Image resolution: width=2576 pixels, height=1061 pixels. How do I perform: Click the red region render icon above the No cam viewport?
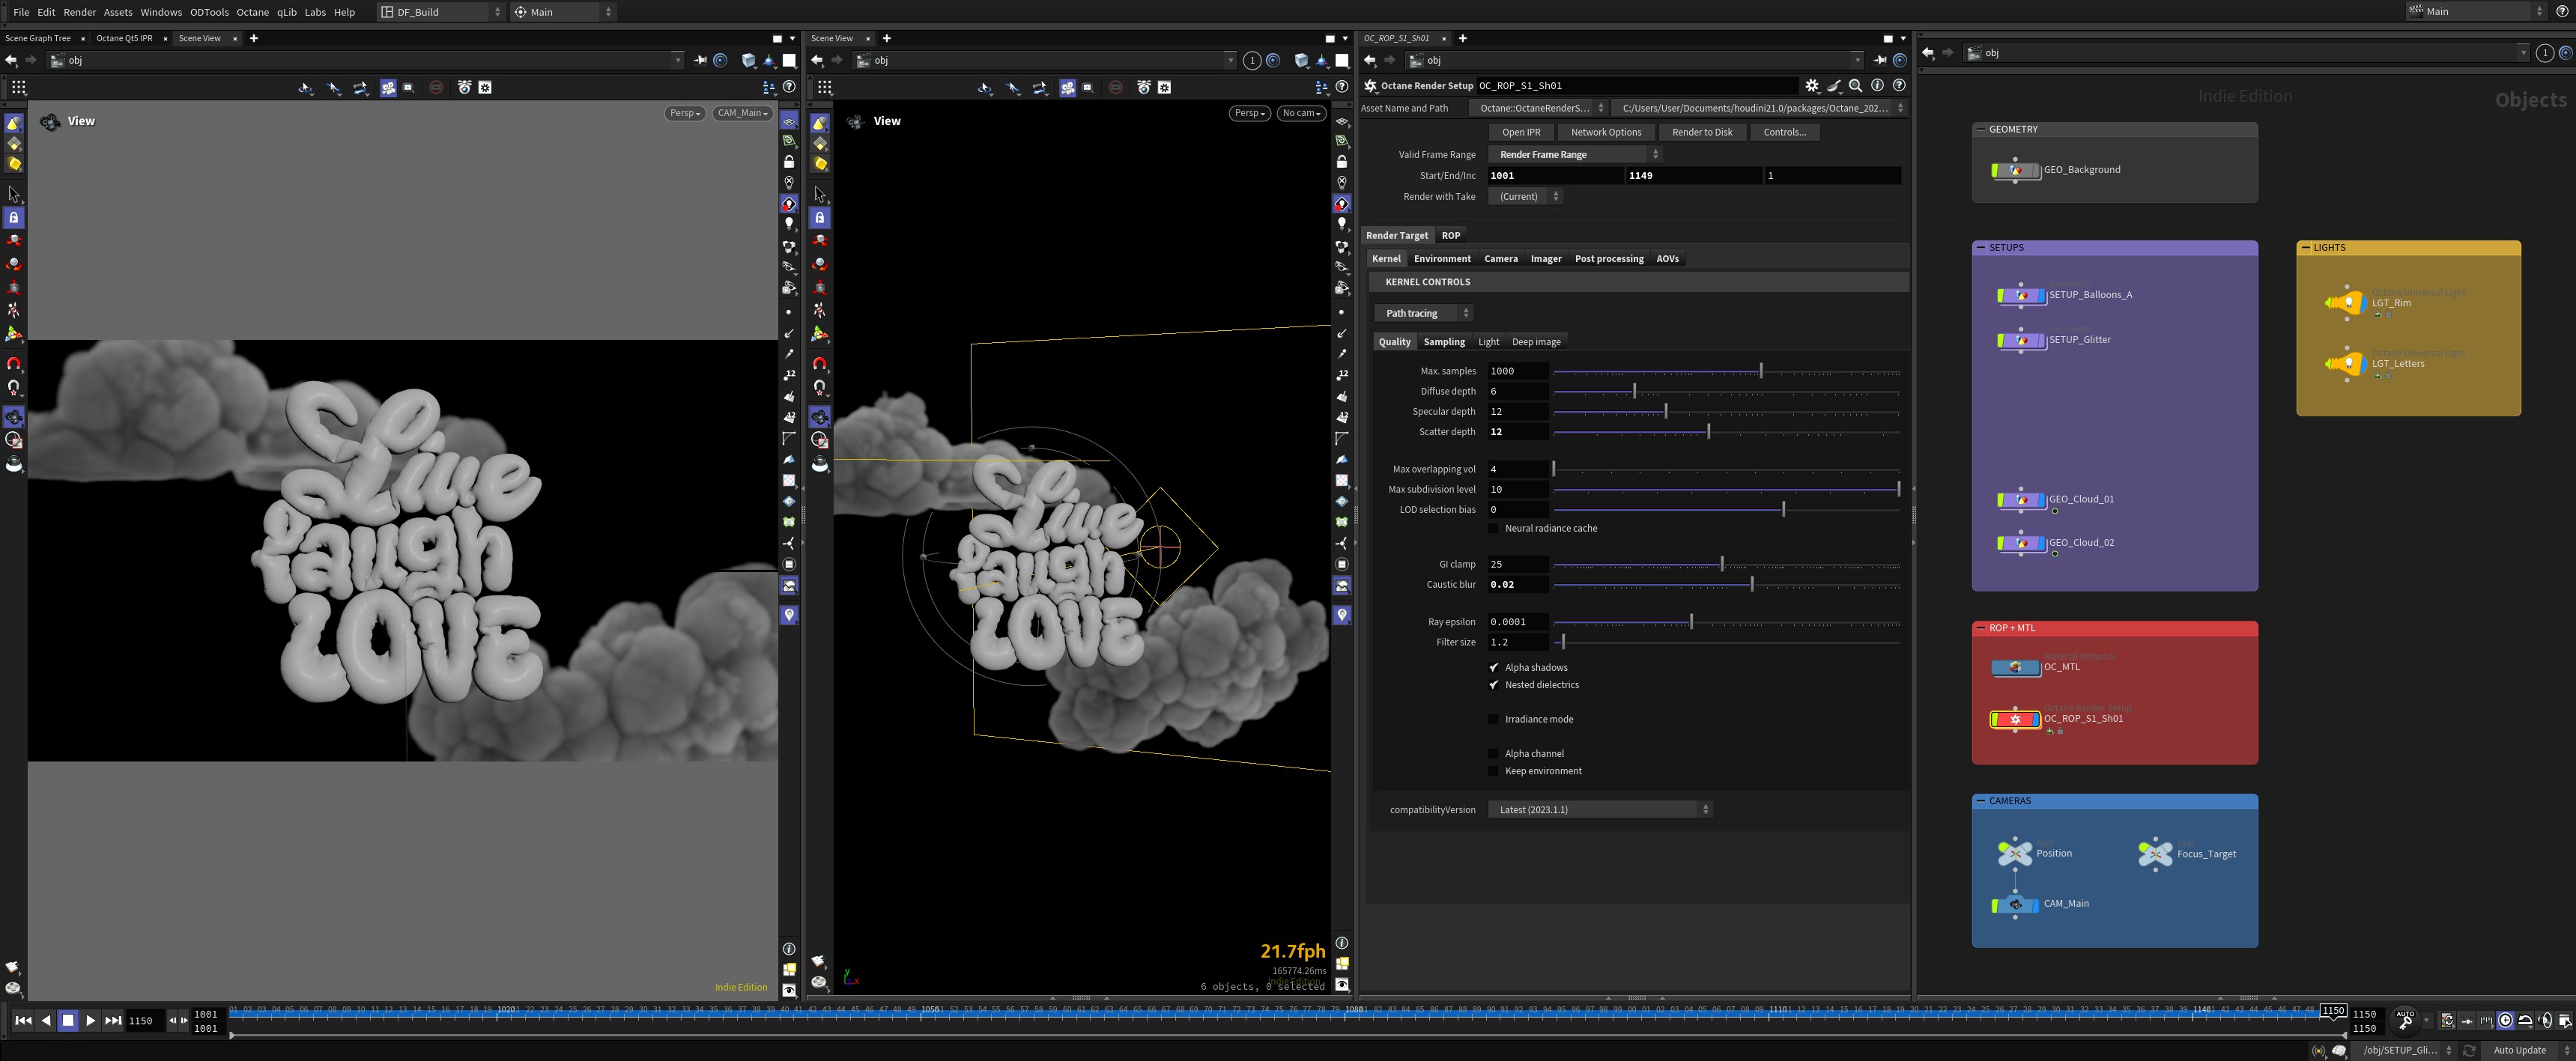coord(1116,88)
